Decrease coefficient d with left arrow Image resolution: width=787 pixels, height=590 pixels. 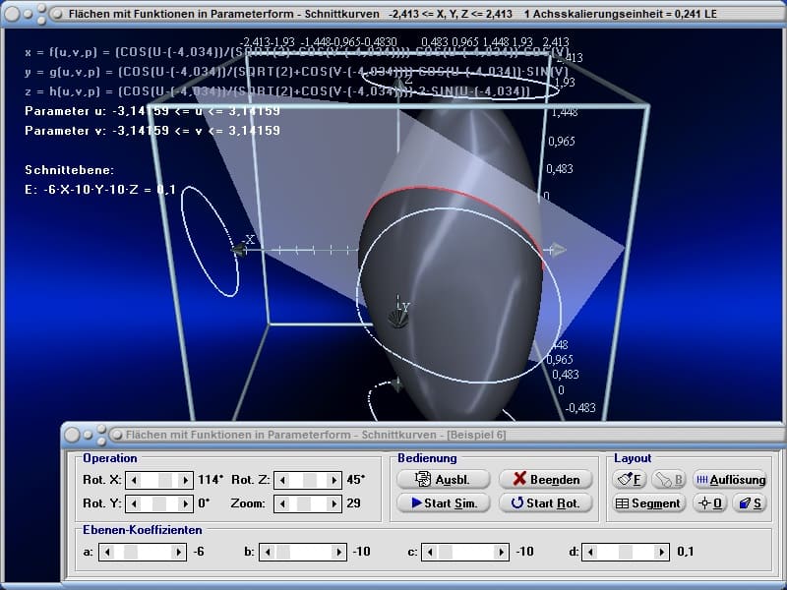tap(590, 552)
